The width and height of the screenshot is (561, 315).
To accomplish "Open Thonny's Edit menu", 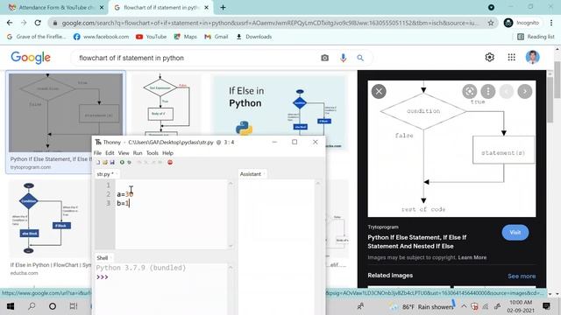I will tap(110, 153).
